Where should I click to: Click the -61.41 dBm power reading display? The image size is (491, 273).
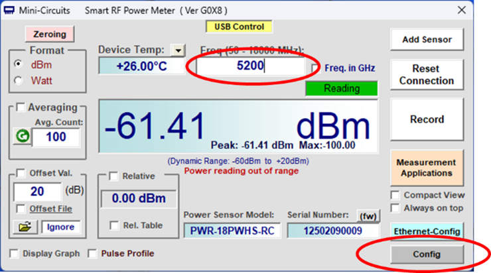(x=239, y=127)
